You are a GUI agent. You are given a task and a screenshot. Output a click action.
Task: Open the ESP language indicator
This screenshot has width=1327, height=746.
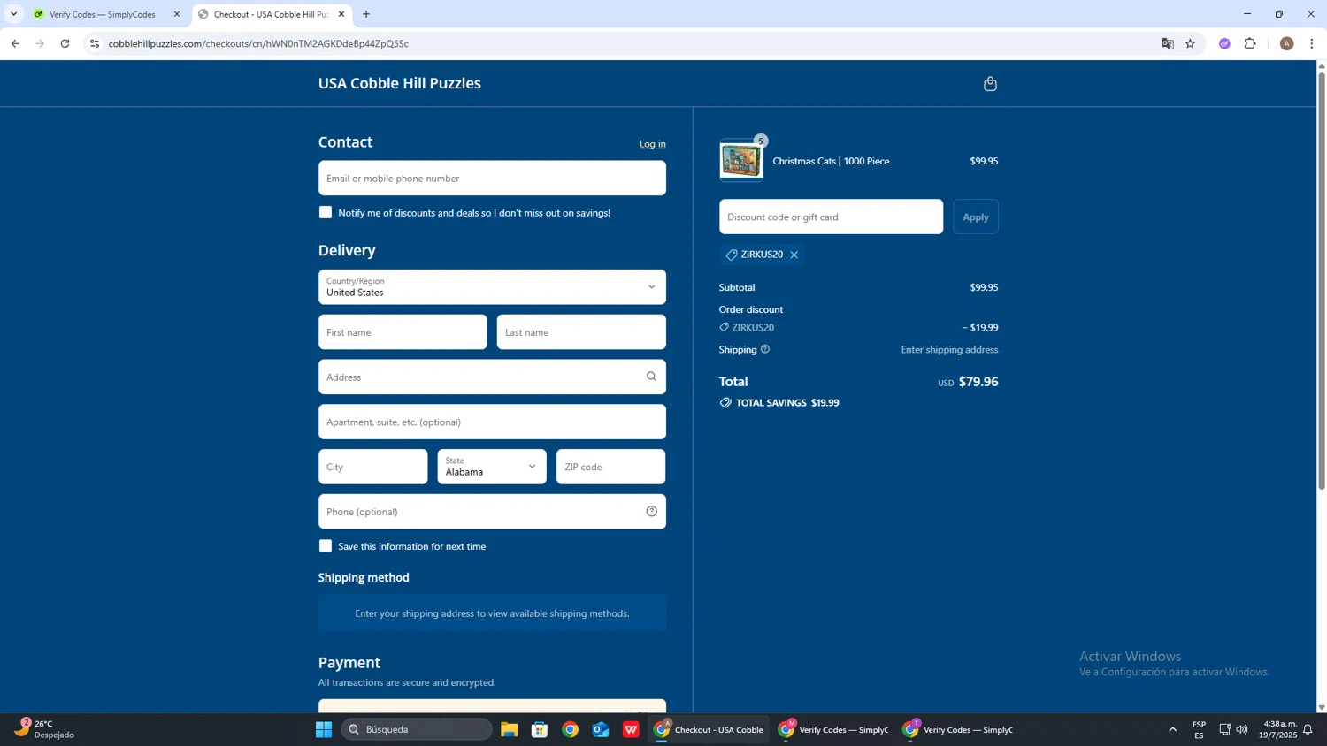(x=1199, y=729)
